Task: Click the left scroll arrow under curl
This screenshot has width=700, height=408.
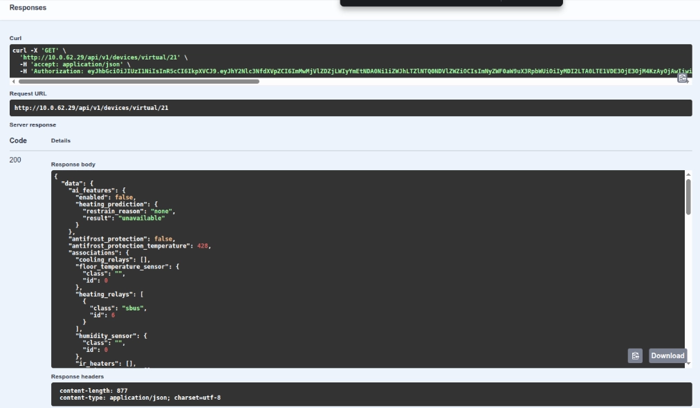Action: (13, 82)
